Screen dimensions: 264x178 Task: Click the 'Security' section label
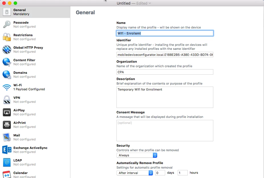[123, 146]
